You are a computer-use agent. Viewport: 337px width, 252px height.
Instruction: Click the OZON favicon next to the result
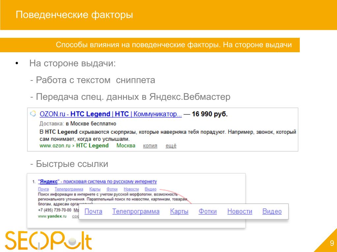(x=33, y=114)
